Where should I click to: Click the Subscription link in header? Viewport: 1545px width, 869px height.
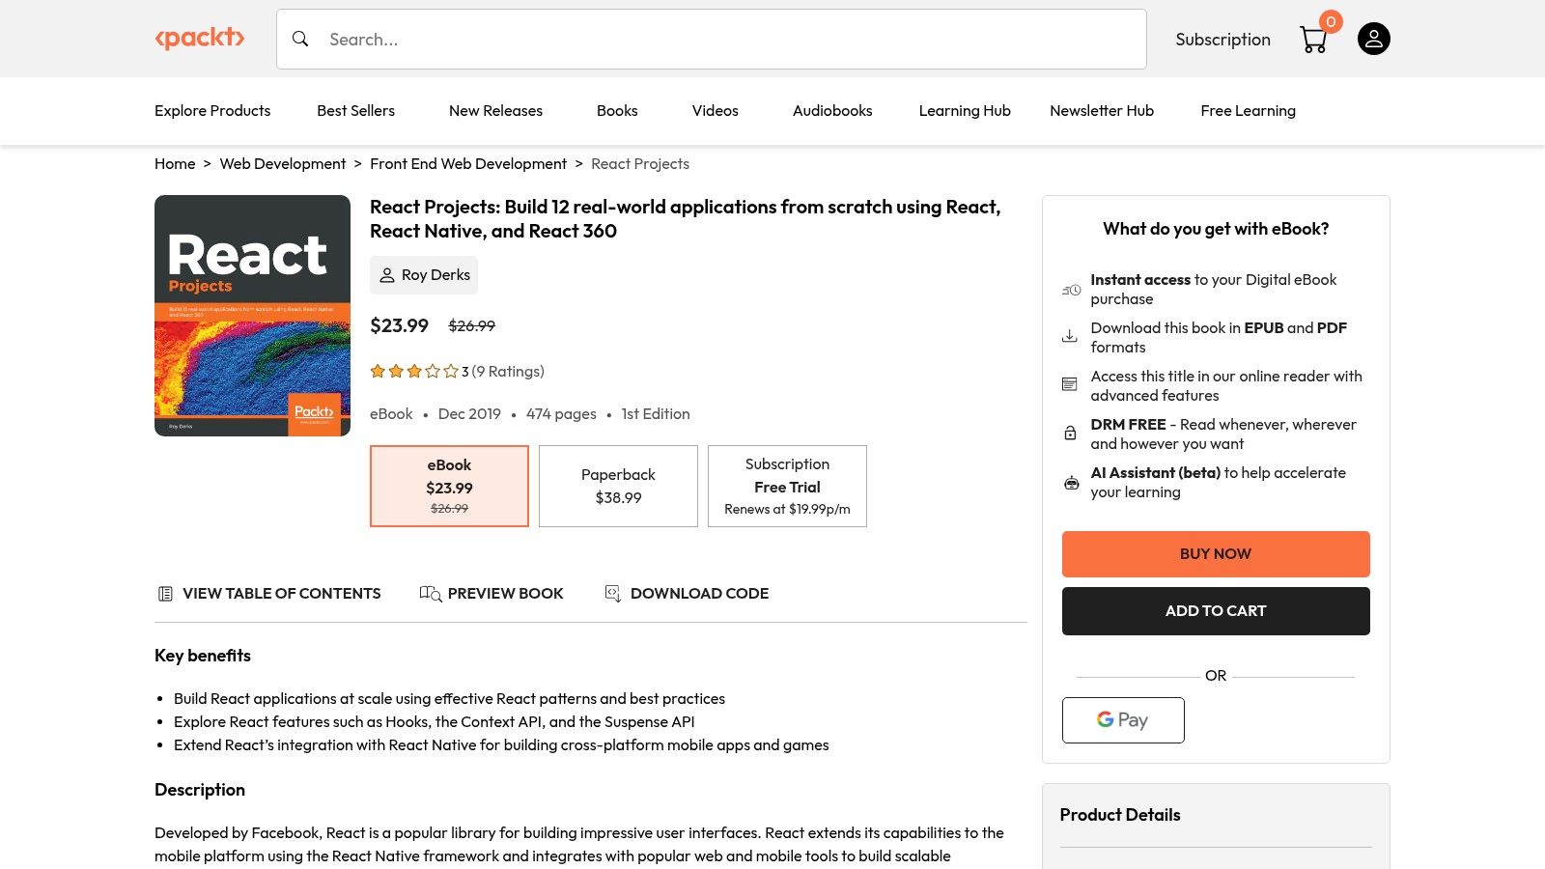[x=1222, y=40]
